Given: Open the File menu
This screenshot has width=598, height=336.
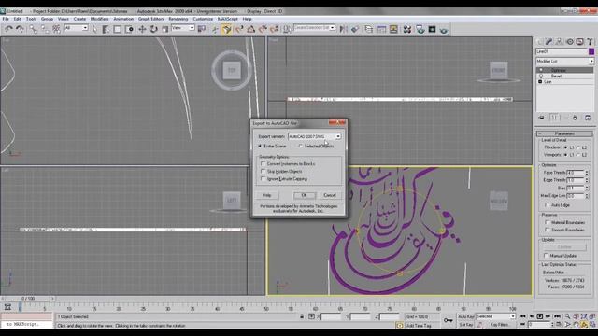Looking at the screenshot, I should (x=6, y=19).
